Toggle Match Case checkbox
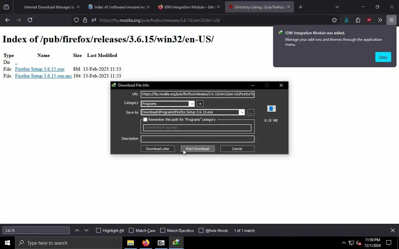399x249 pixels. click(x=131, y=230)
